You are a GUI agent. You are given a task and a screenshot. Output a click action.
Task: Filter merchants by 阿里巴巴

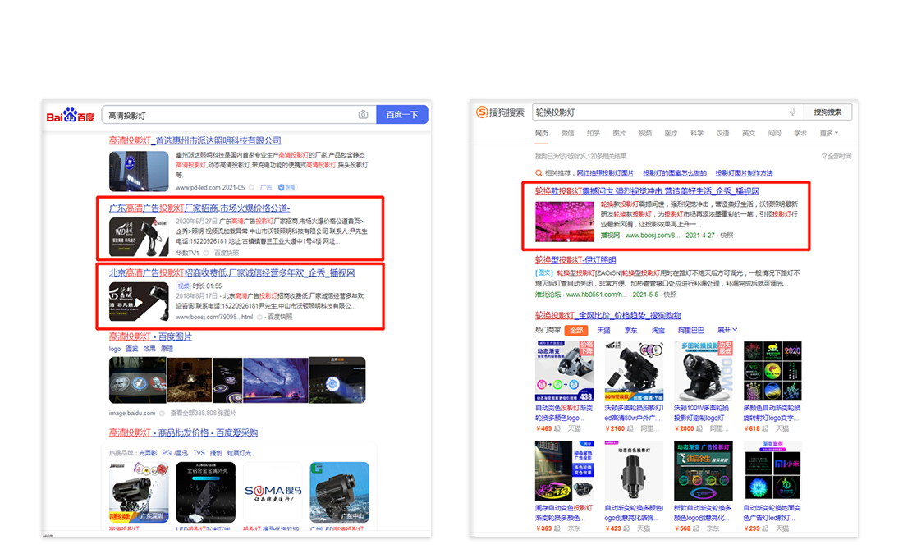tap(690, 331)
